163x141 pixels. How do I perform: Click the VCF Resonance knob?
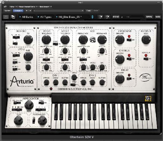coord(102,40)
